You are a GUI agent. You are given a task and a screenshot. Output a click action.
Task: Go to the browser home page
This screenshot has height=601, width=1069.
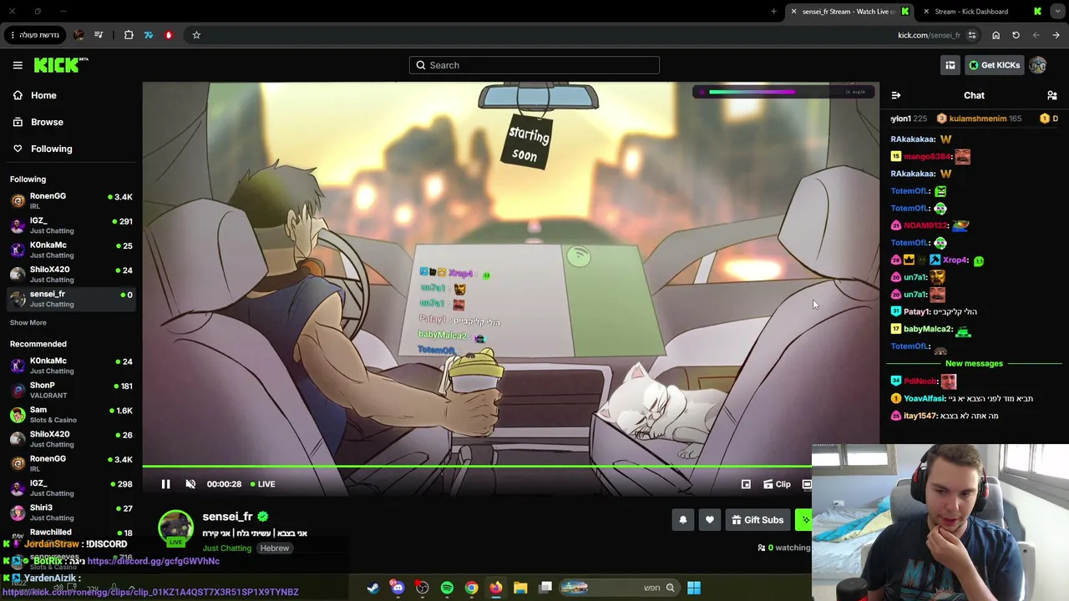996,35
